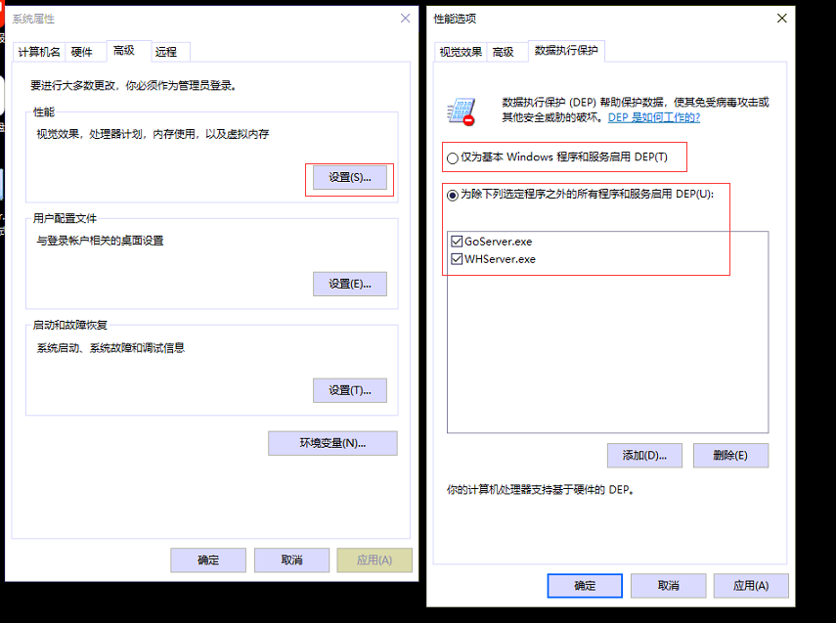Close the 性能选项 window
836x623 pixels.
[x=782, y=19]
